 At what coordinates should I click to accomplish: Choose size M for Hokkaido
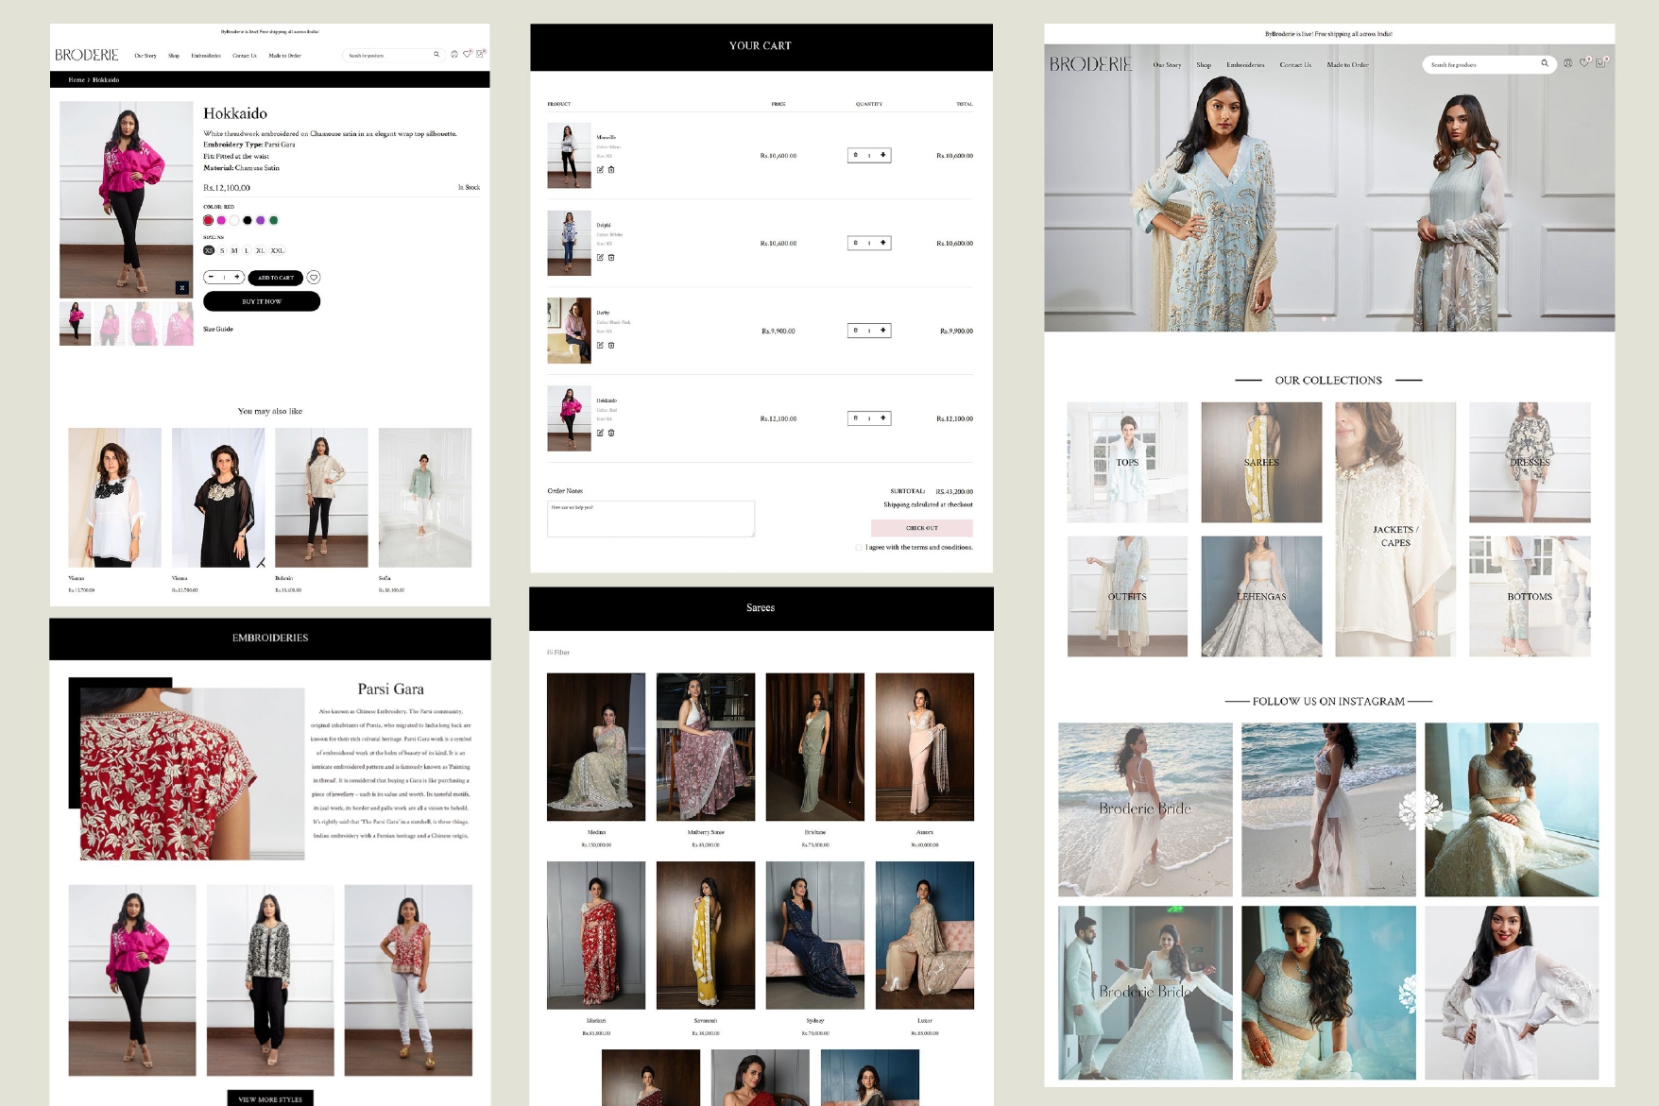click(x=234, y=251)
